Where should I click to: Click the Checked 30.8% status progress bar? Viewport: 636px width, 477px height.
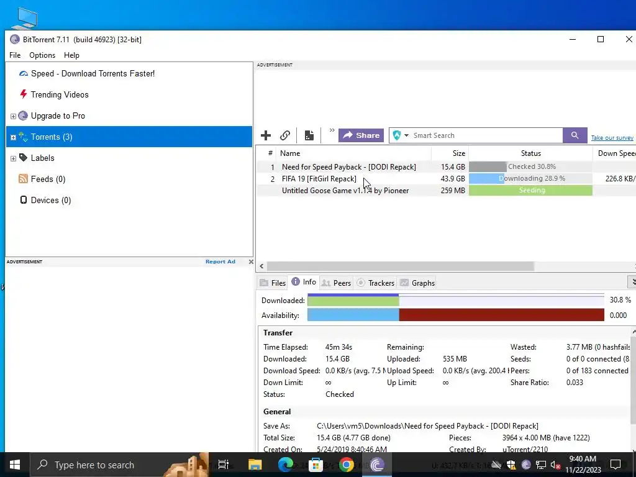(x=530, y=166)
